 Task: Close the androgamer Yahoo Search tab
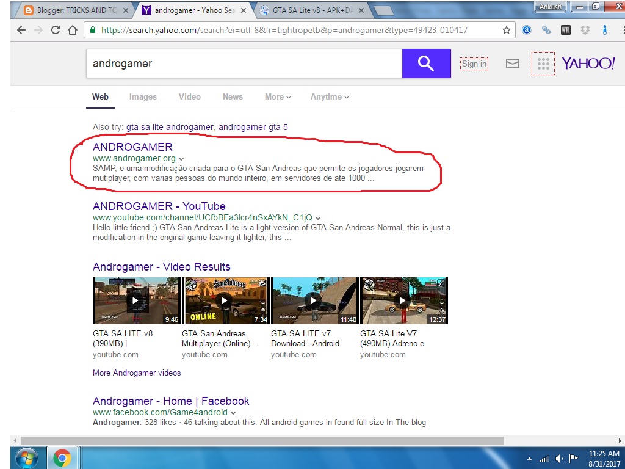pyautogui.click(x=244, y=10)
